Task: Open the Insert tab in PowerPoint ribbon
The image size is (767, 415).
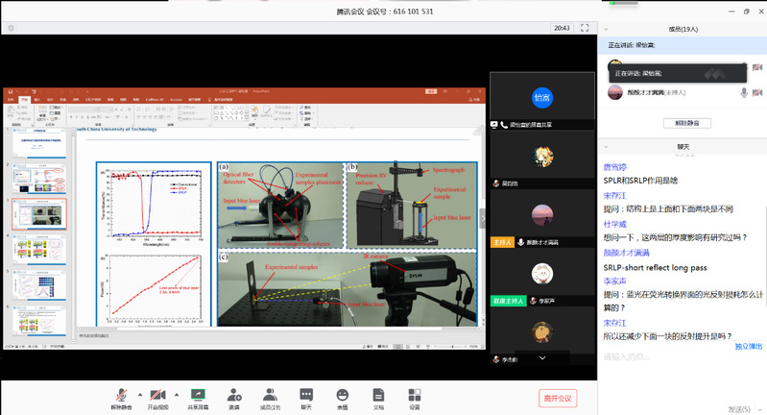Action: click(37, 99)
